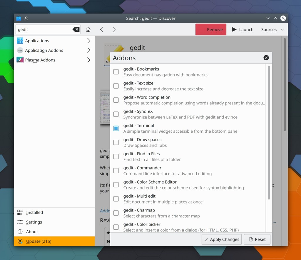Image resolution: width=301 pixels, height=260 pixels.
Task: Click the home icon beside search field
Action: click(88, 29)
